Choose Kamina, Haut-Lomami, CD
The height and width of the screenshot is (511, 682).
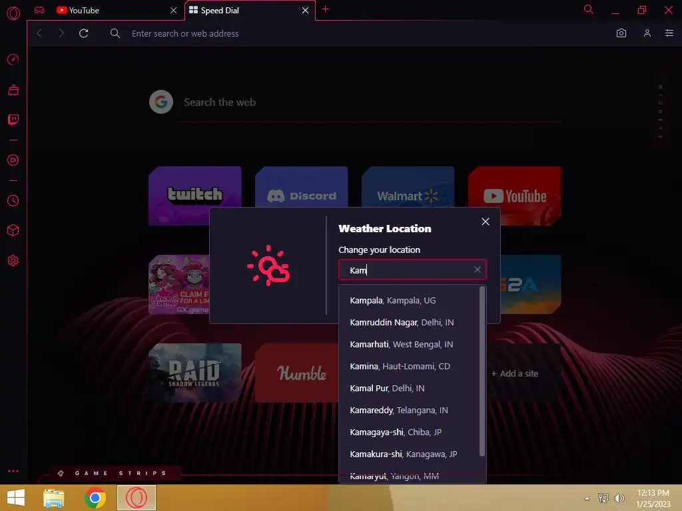pyautogui.click(x=409, y=367)
